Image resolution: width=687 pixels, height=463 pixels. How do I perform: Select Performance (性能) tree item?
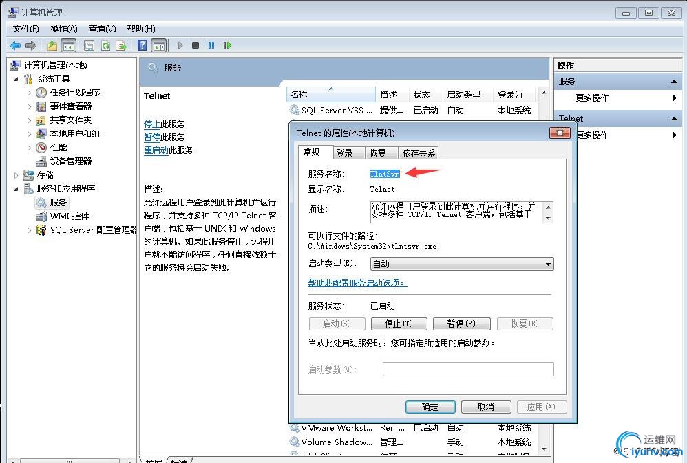pyautogui.click(x=59, y=147)
